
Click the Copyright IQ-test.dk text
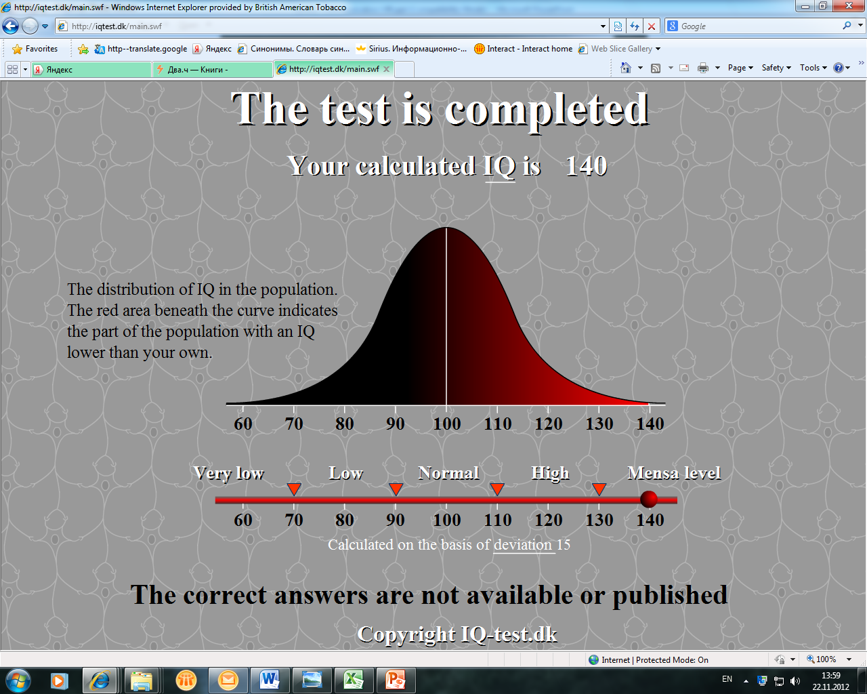[x=457, y=634]
